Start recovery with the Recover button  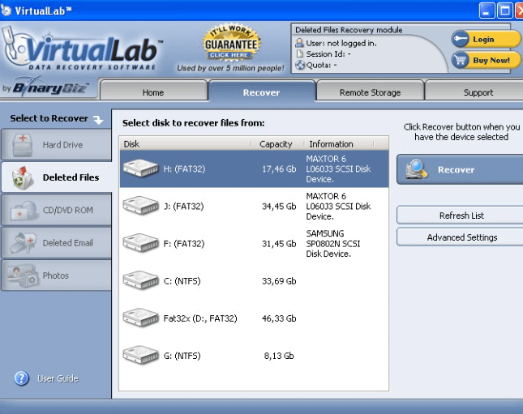coord(461,169)
